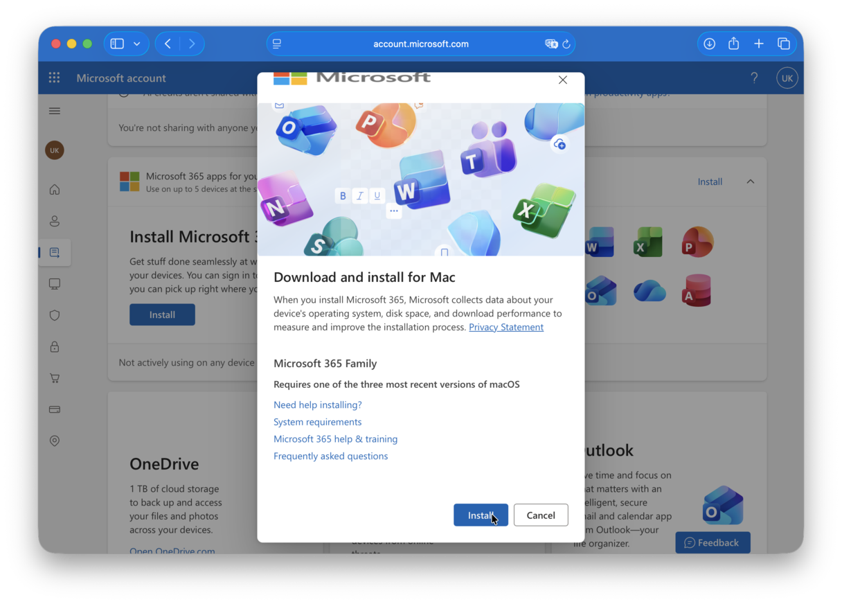
Task: Click the Excel icon on background page
Action: (x=648, y=242)
